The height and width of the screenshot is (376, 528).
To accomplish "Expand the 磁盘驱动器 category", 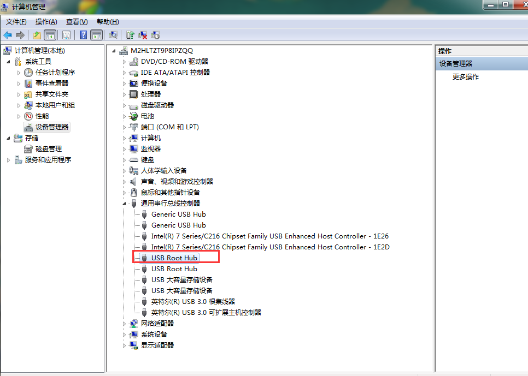I will (x=124, y=105).
